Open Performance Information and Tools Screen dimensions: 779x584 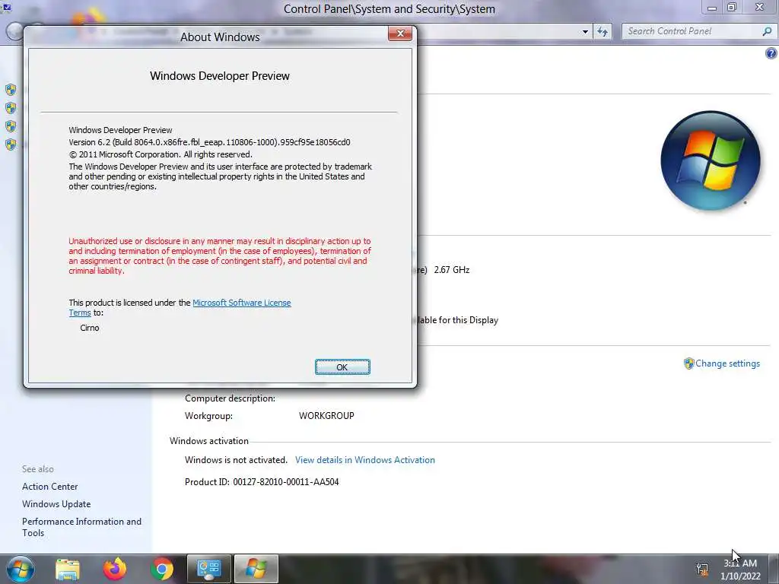coord(81,527)
